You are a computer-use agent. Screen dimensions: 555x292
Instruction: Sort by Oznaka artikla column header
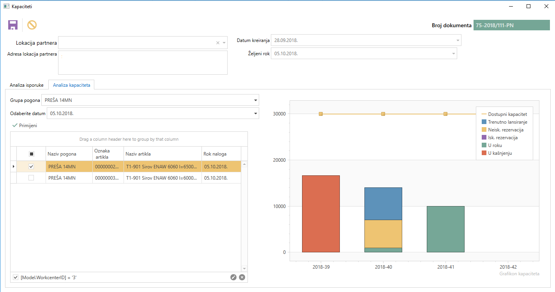108,154
